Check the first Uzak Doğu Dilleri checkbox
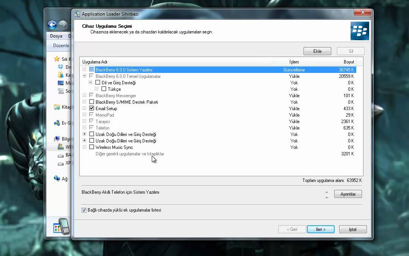The height and width of the screenshot is (256, 409). 91,134
